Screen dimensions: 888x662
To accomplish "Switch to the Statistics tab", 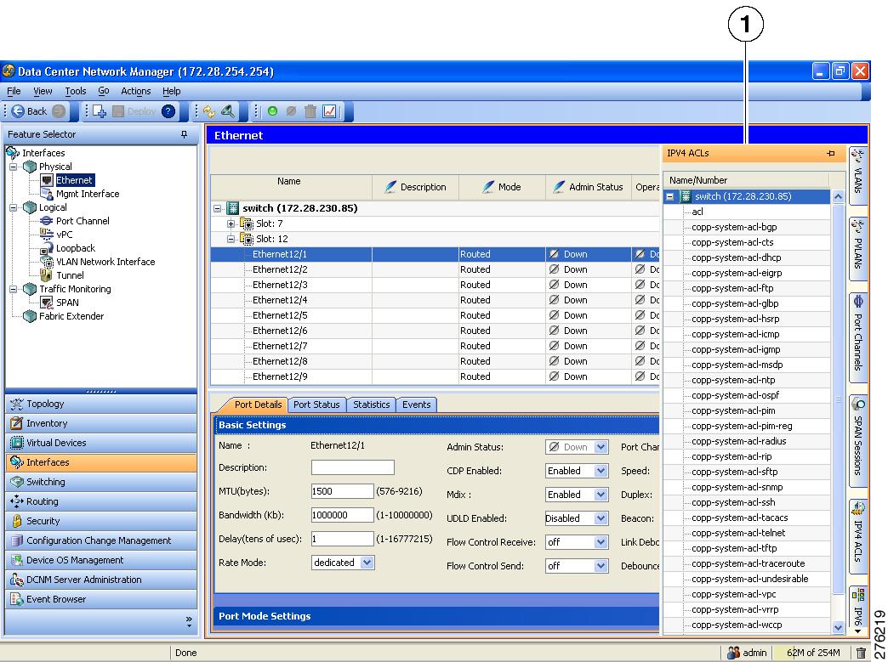I will pos(372,405).
